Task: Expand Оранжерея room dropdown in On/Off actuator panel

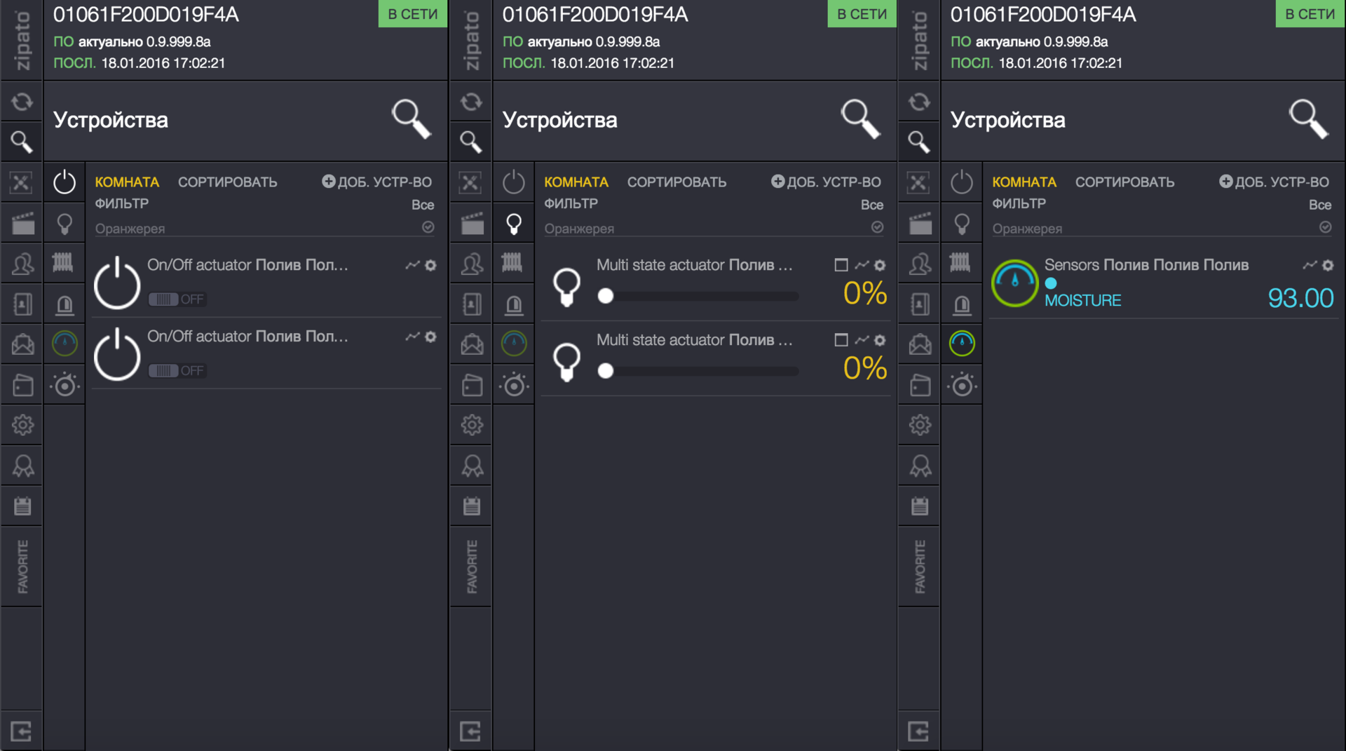Action: coord(428,227)
